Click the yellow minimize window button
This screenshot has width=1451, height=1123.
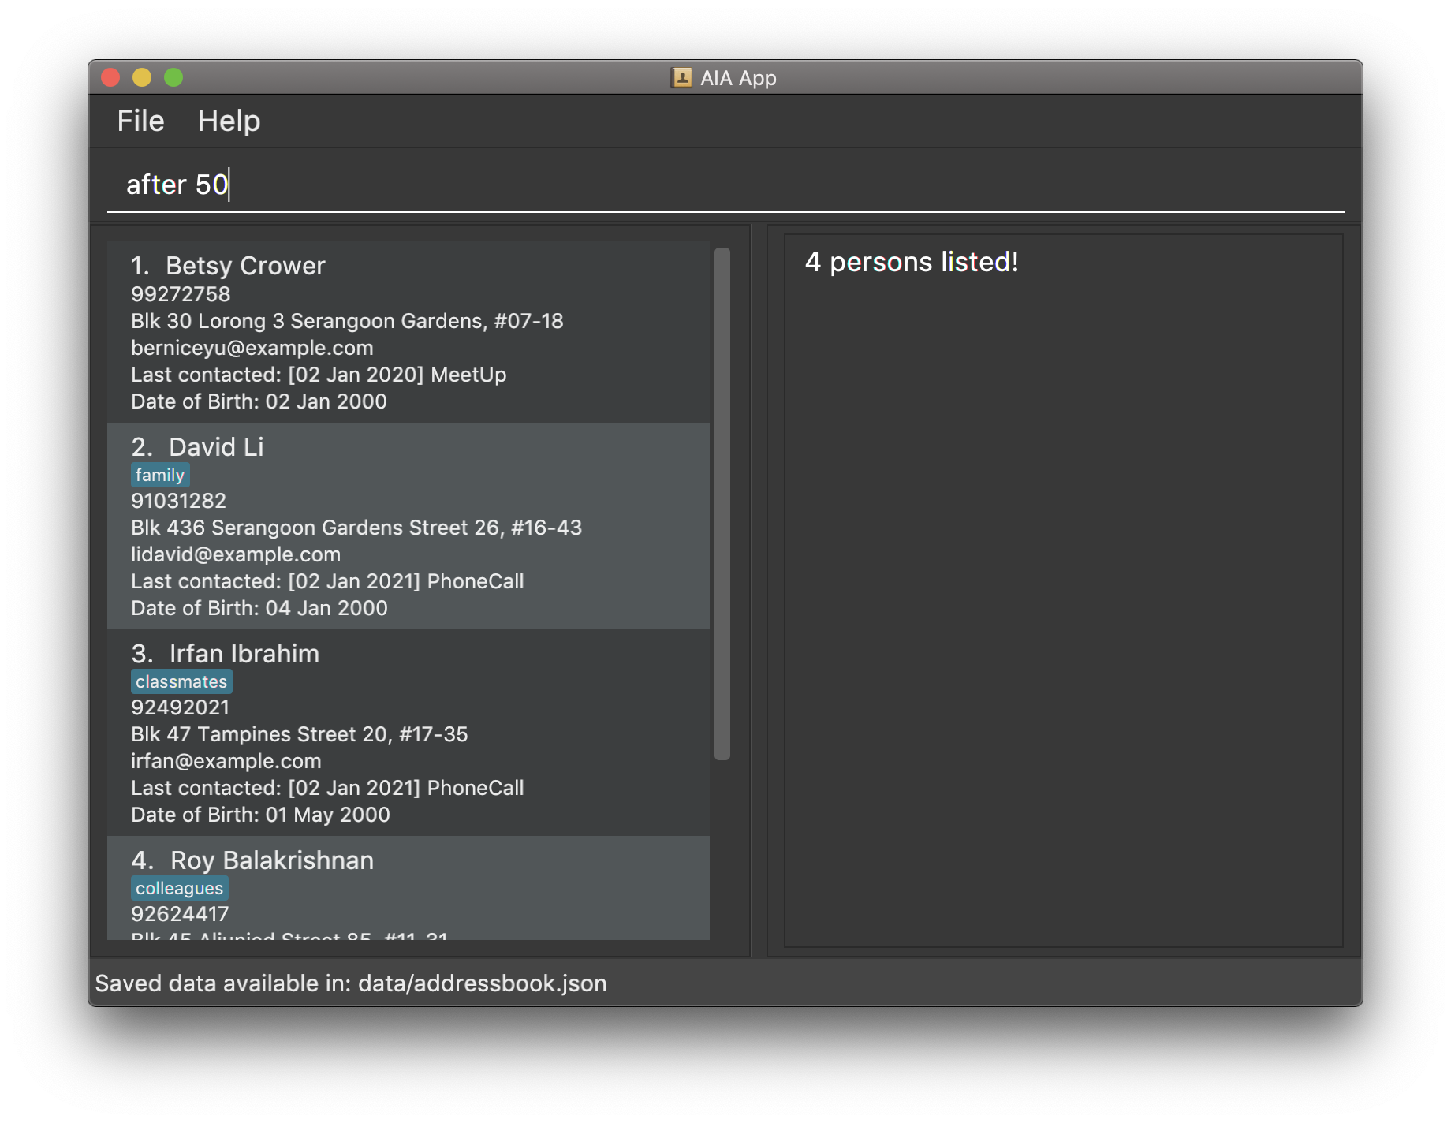[142, 77]
